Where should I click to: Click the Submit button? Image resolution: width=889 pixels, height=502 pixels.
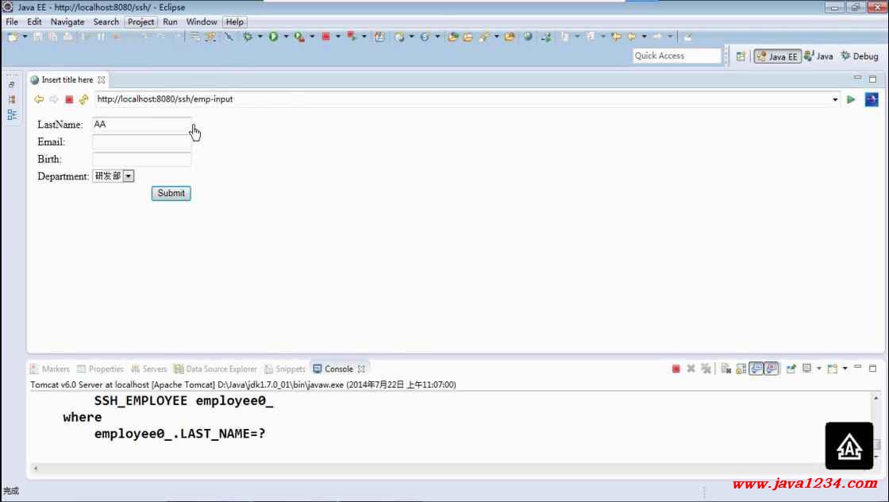pos(171,193)
